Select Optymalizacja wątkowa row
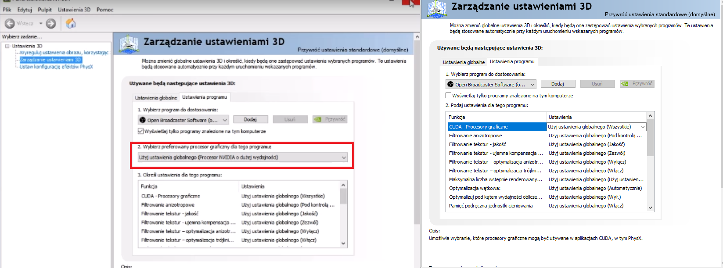 coord(547,188)
